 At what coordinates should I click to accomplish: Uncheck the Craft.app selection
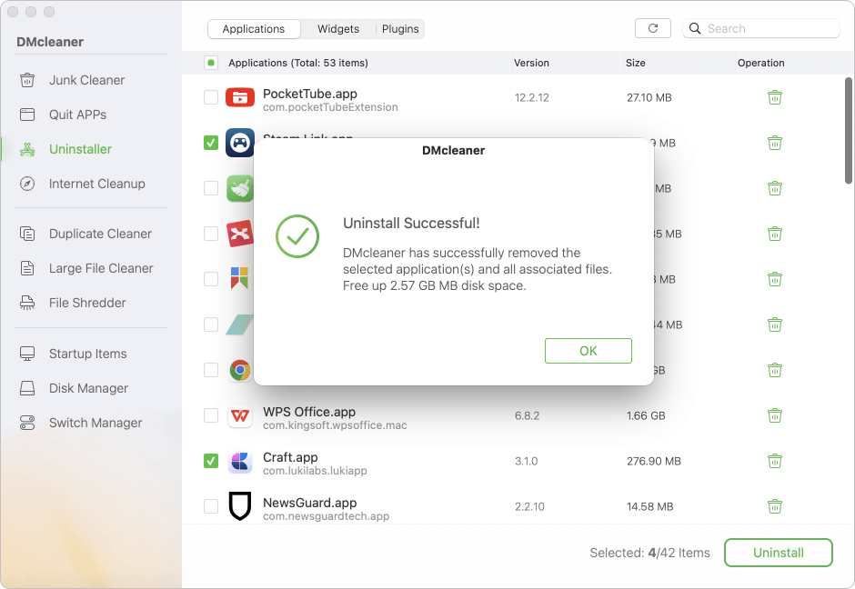pyautogui.click(x=210, y=461)
